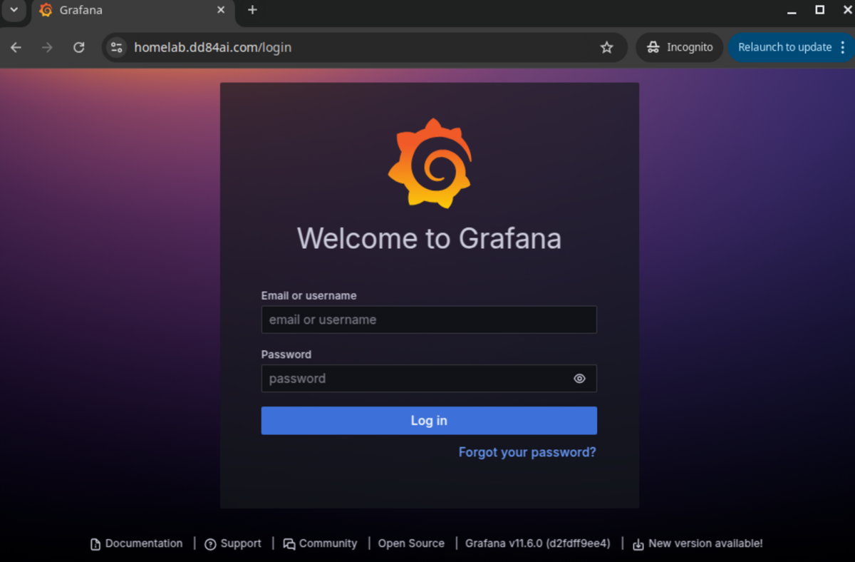Click the Email or username field
Screen dimensions: 855x562
pos(428,320)
